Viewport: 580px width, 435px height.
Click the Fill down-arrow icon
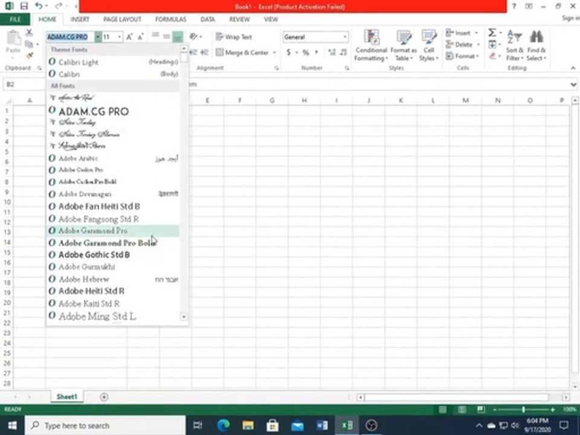point(492,45)
